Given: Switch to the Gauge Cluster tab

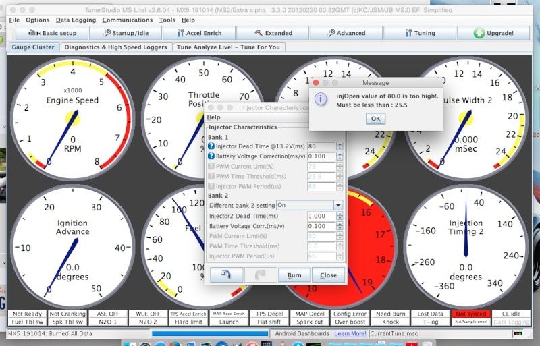Looking at the screenshot, I should (33, 47).
